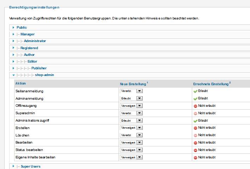Open the Löschen permission dropdown
Image resolution: width=250 pixels, height=169 pixels.
[131, 135]
